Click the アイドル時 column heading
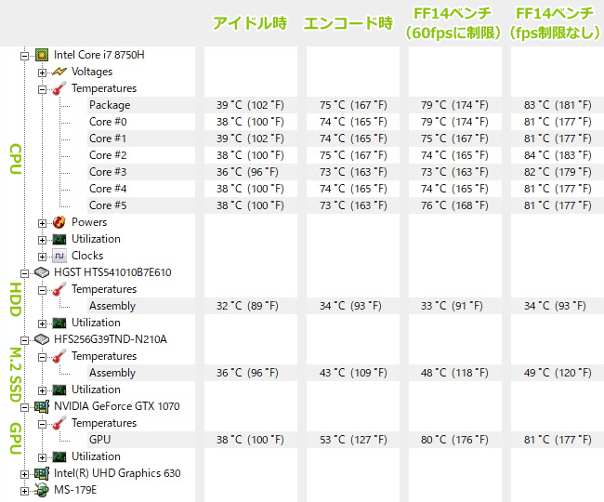Image resolution: width=604 pixels, height=502 pixels. pyautogui.click(x=250, y=23)
